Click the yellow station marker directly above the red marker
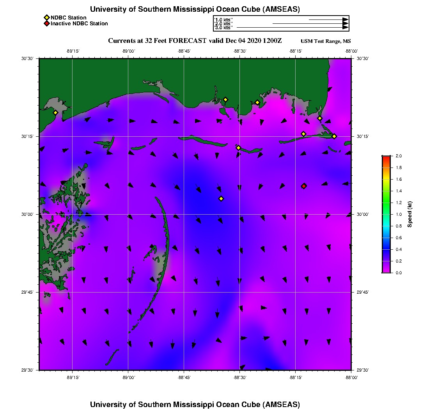This screenshot has height=409, width=429. [303, 134]
